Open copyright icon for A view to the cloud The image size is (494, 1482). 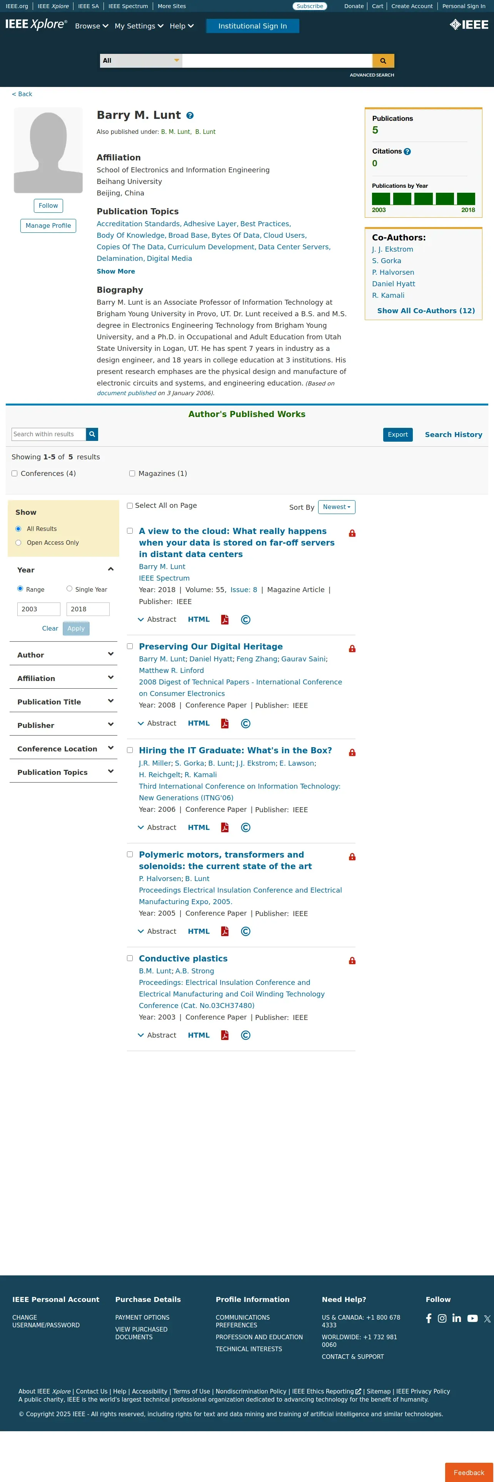point(245,619)
